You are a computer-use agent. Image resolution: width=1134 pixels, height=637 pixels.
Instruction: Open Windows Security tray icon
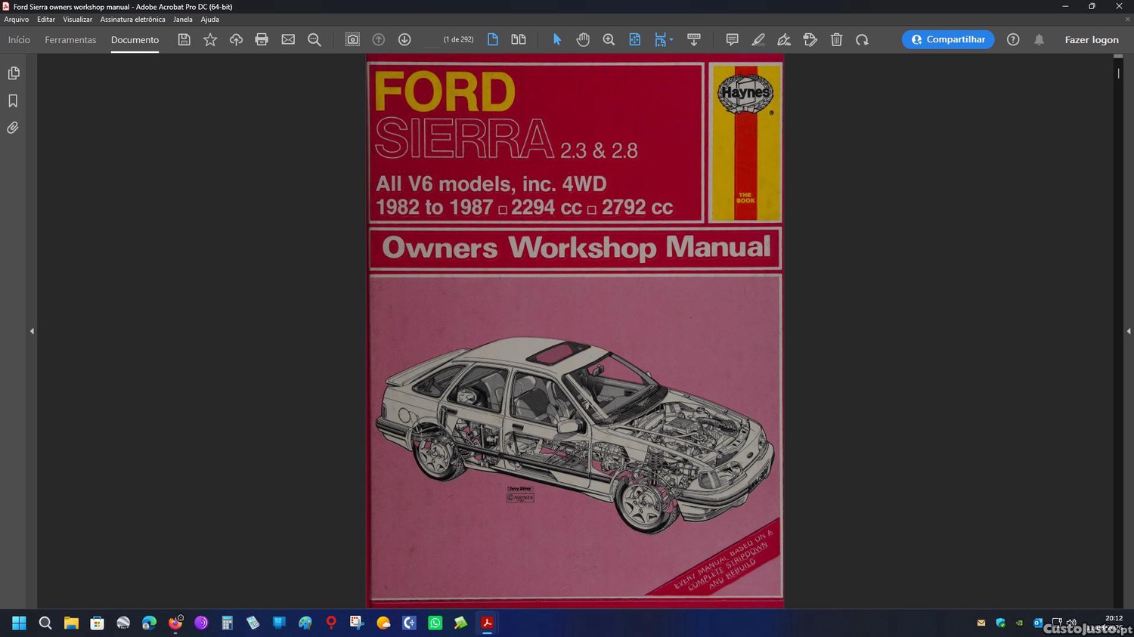click(x=1000, y=623)
